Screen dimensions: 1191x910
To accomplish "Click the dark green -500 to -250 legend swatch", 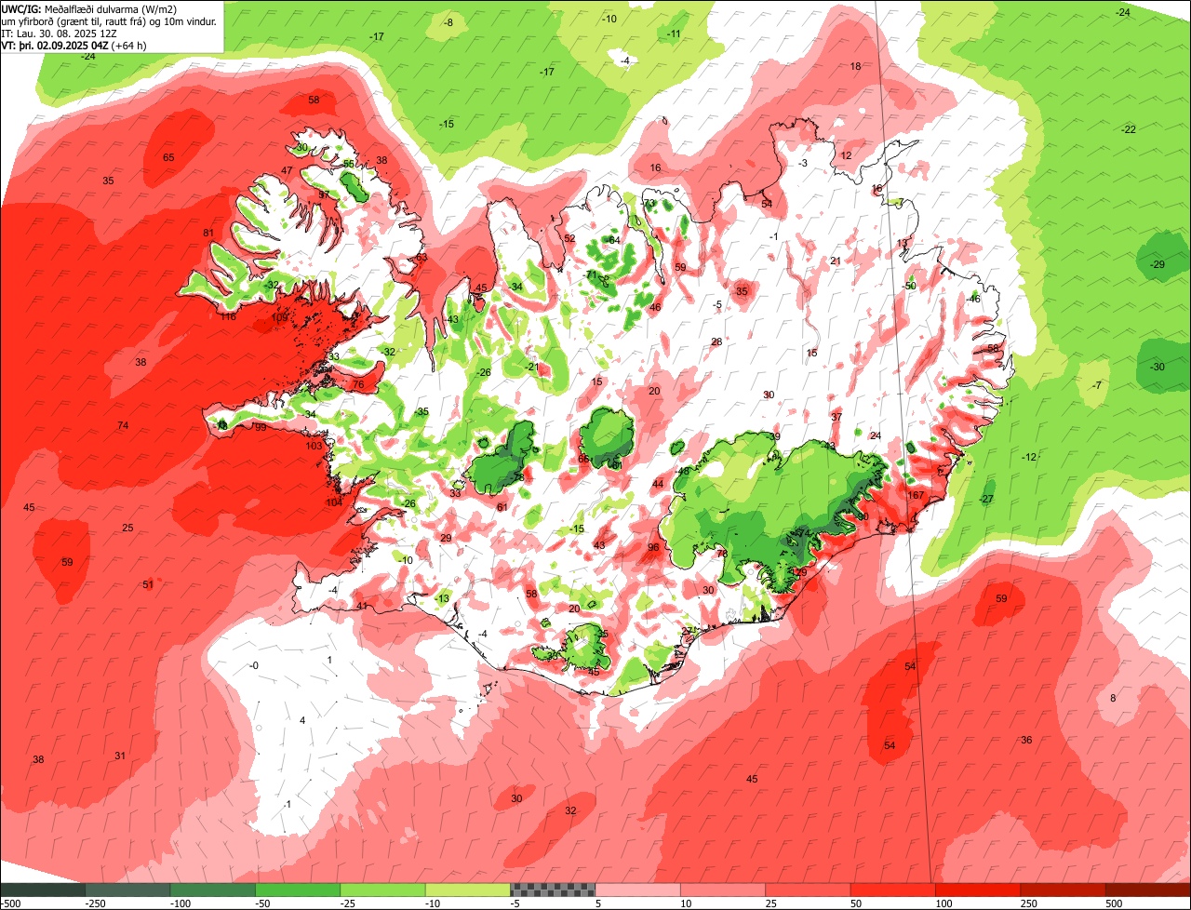I will coord(43,889).
